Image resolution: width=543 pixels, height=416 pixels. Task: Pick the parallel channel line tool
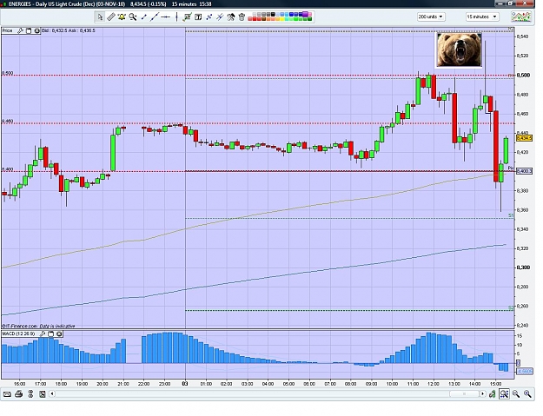[x=220, y=17]
